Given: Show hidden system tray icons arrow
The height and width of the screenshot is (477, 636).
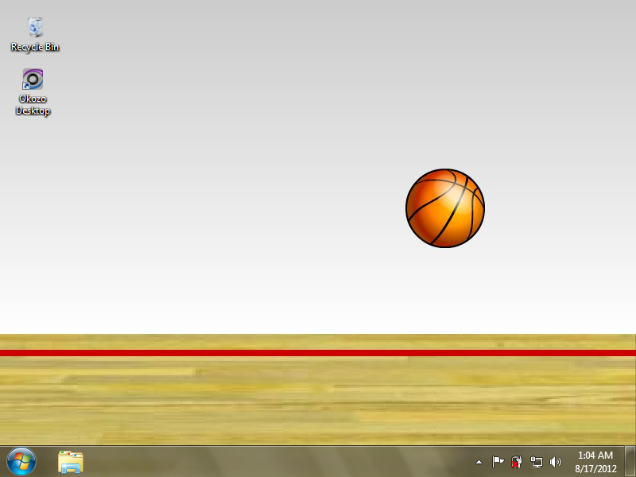Looking at the screenshot, I should [479, 462].
